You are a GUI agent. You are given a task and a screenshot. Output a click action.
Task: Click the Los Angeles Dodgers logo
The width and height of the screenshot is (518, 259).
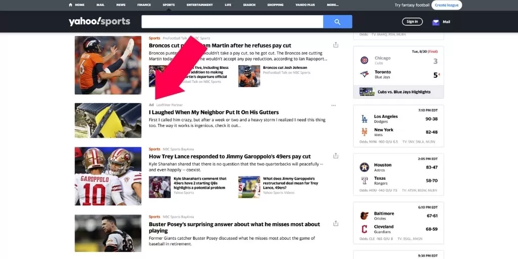(x=364, y=119)
